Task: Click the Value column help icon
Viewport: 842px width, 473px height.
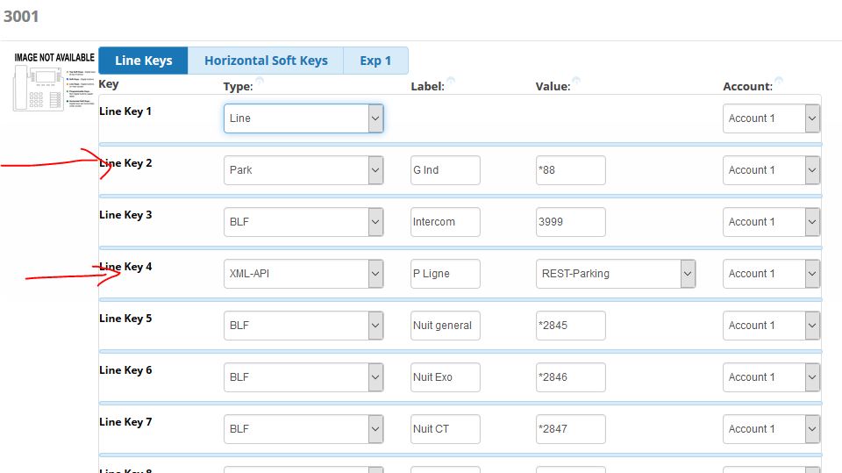Action: click(x=576, y=81)
